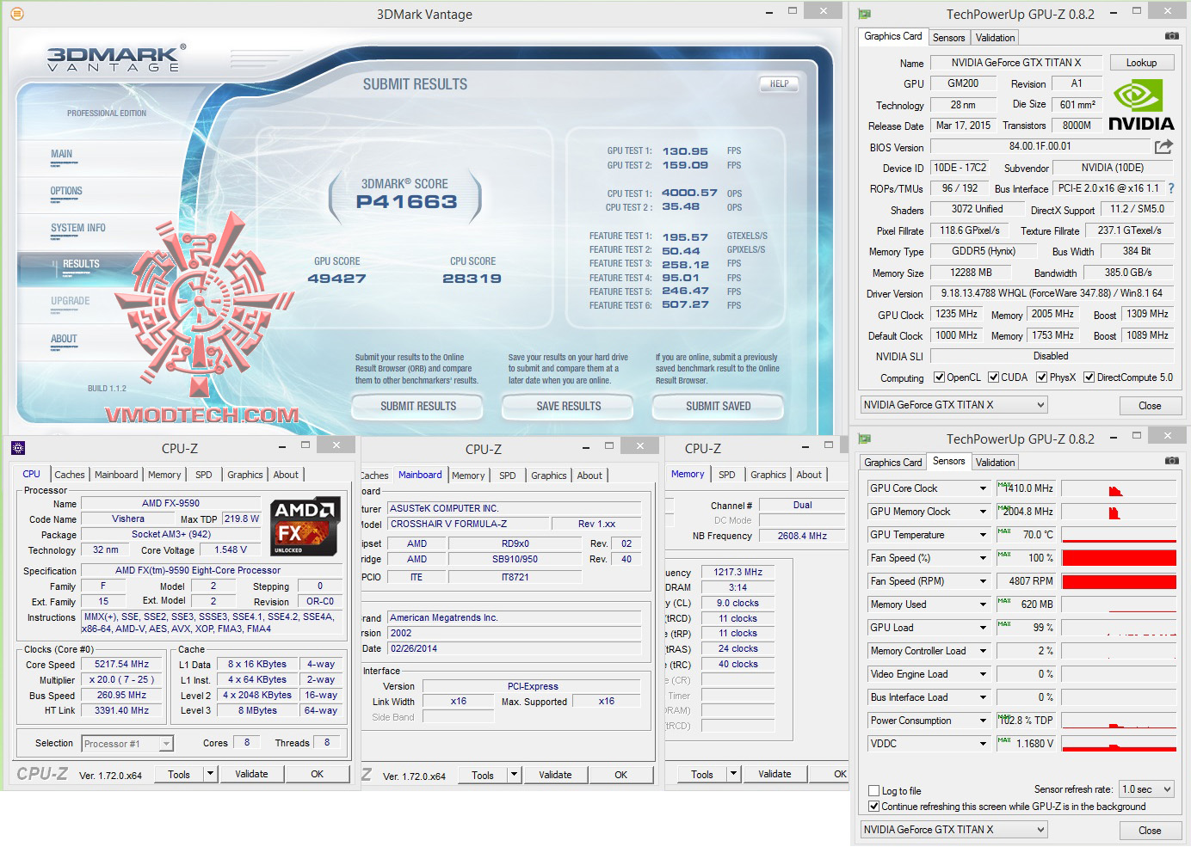Click the screenshot camera icon in GPU-Z Graphics Card window

[x=1171, y=36]
